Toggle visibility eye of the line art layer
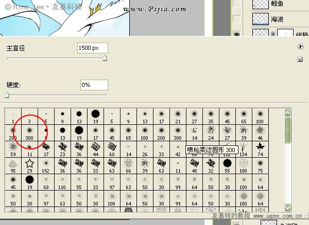Image resolution: width=309 pixels, height=225 pixels. click(236, 34)
